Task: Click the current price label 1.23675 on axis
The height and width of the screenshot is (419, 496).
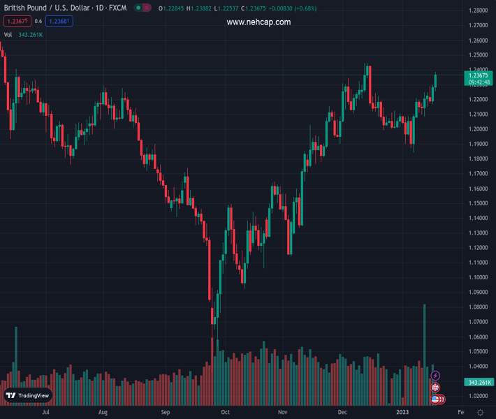Action: click(479, 75)
